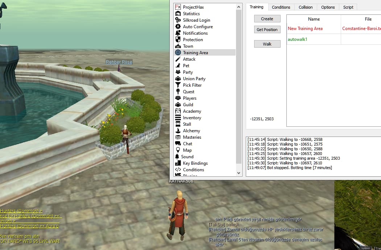Click the Alchemy icon in list
The height and width of the screenshot is (250, 381).
(x=178, y=131)
